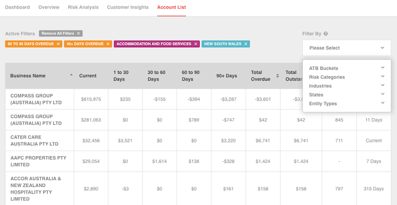Click the 11 Days cell
The height and width of the screenshot is (205, 397).
click(x=374, y=120)
